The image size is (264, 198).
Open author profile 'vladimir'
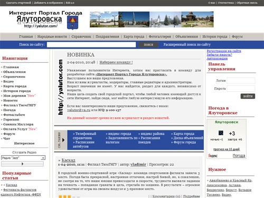138,164
